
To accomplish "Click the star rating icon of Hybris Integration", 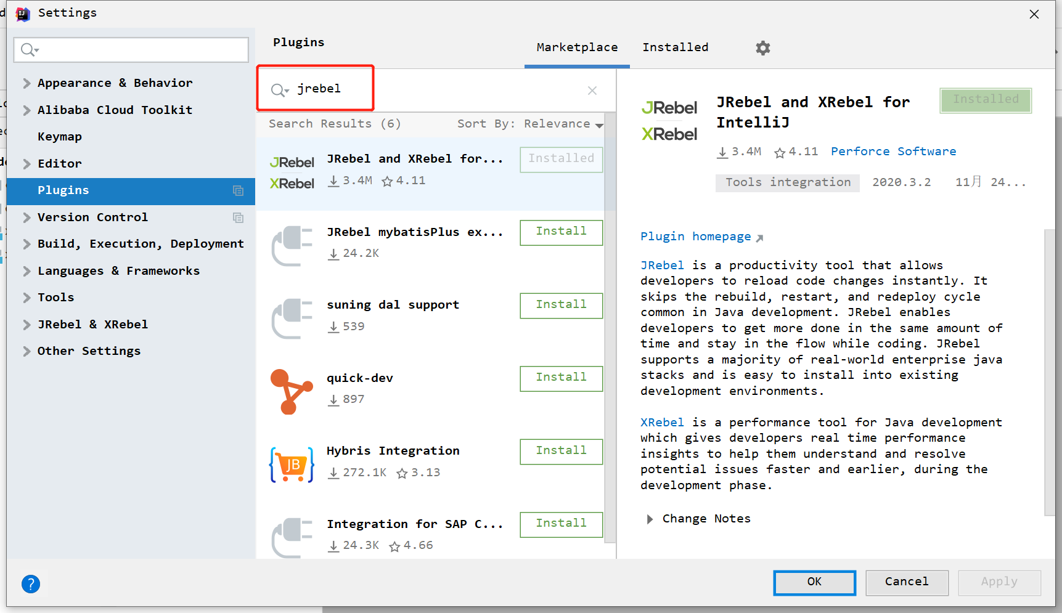I will click(x=402, y=473).
